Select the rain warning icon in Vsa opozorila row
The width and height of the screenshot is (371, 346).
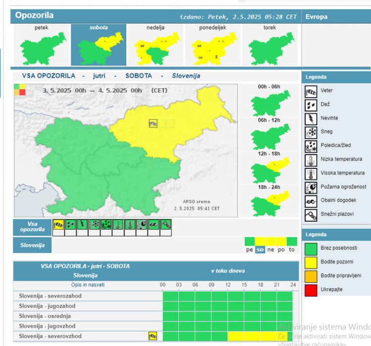tap(70, 225)
